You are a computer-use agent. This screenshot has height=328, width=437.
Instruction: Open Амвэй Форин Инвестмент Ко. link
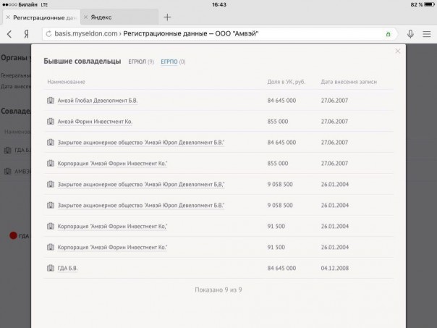[x=95, y=122]
